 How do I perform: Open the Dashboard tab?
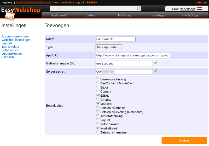tap(58, 15)
